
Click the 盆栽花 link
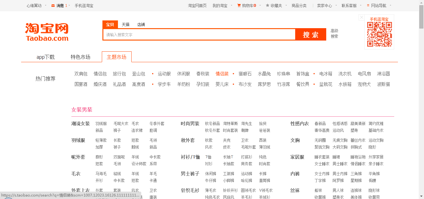click(326, 84)
